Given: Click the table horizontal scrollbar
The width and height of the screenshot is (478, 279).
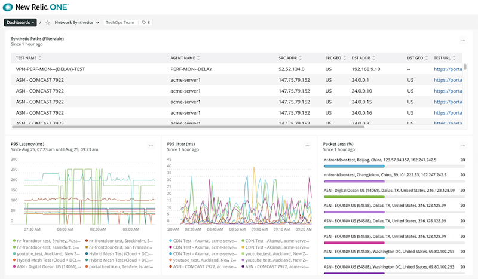Looking at the screenshot, I should click(188, 127).
